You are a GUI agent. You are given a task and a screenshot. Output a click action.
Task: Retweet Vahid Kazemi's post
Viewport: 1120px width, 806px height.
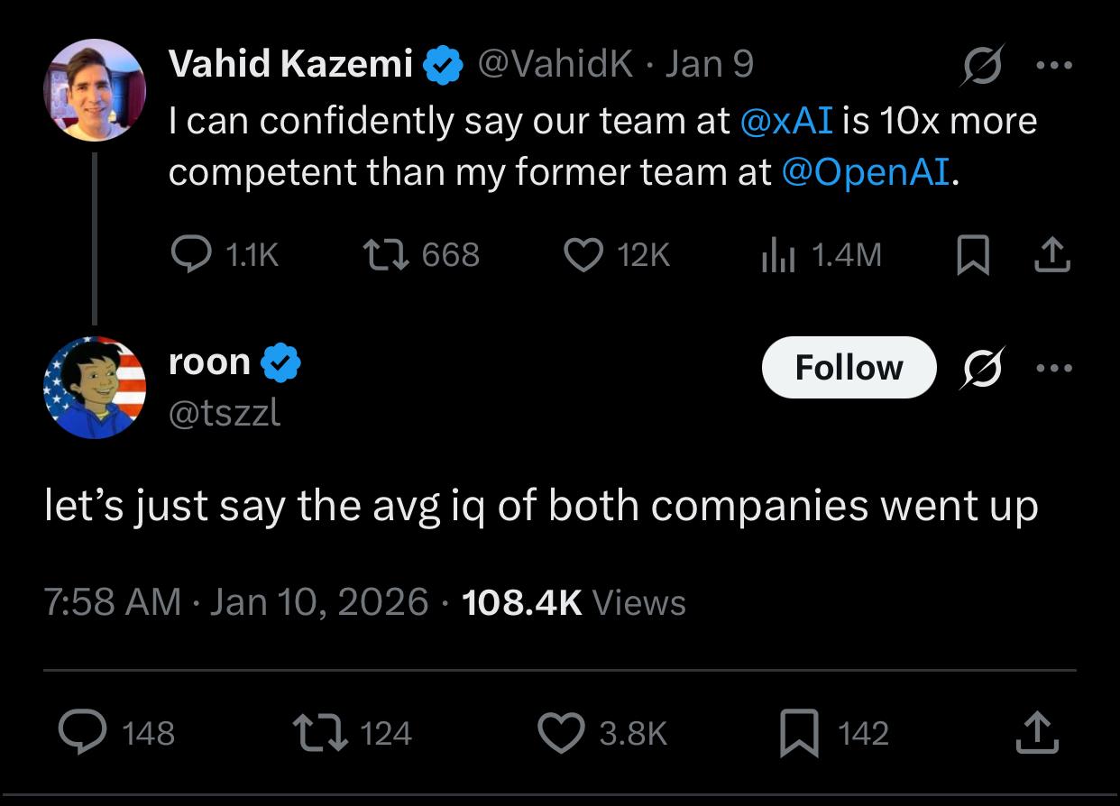384,255
